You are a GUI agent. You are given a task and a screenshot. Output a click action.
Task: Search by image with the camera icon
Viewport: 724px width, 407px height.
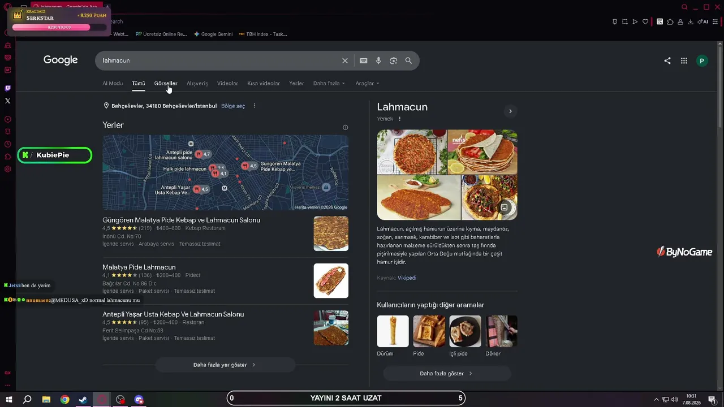pyautogui.click(x=394, y=60)
